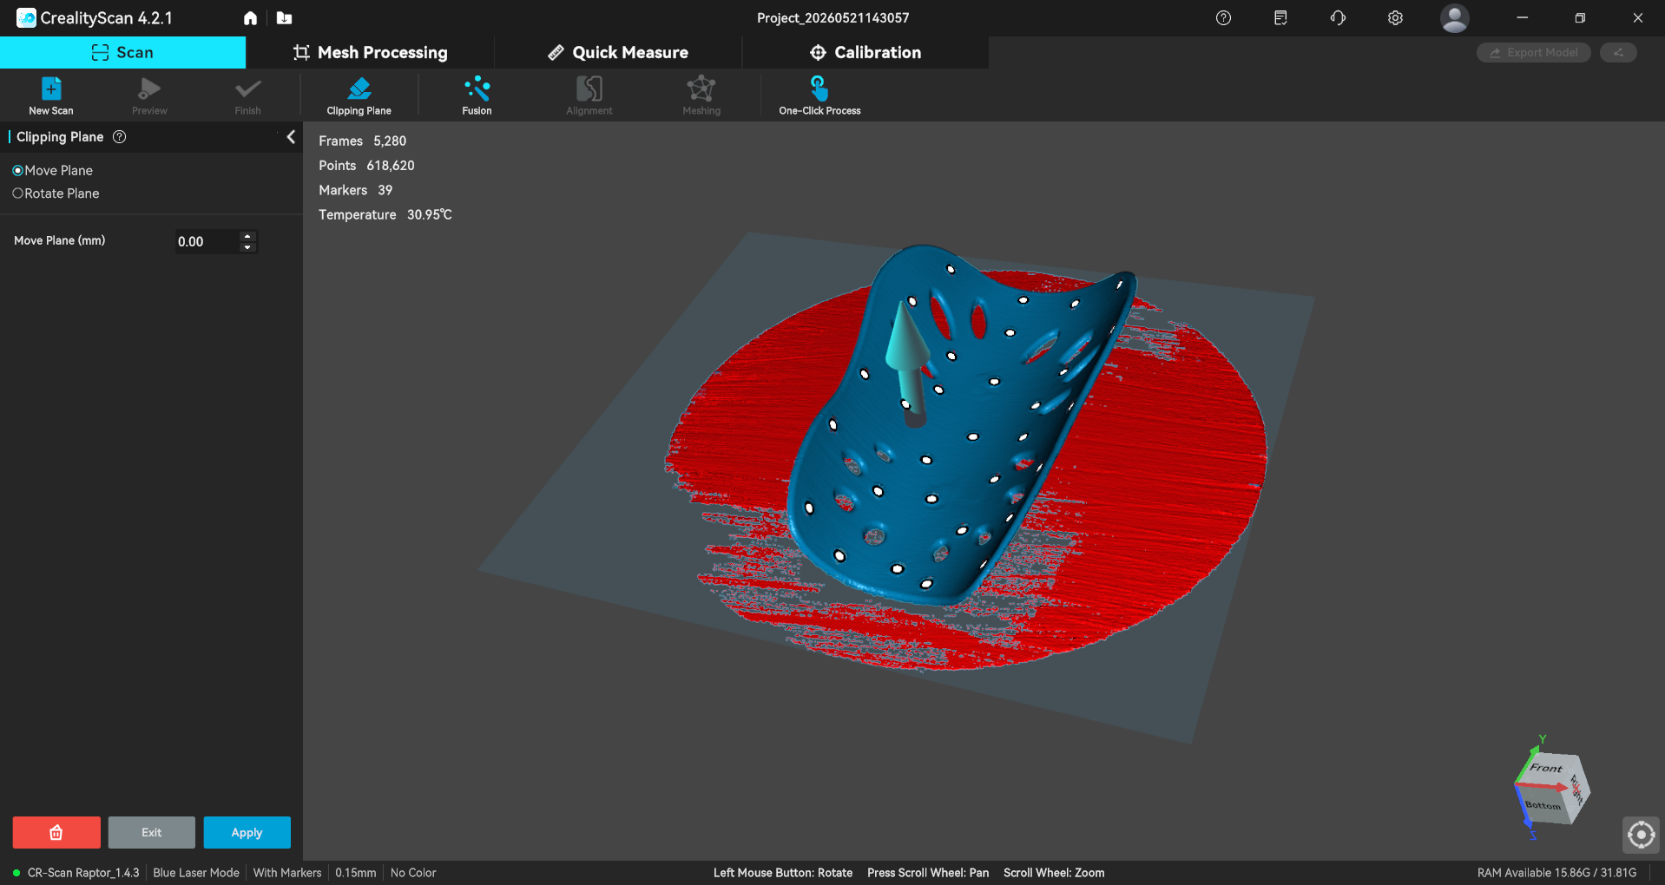Click the Bottom face of view cube

coord(1543,806)
